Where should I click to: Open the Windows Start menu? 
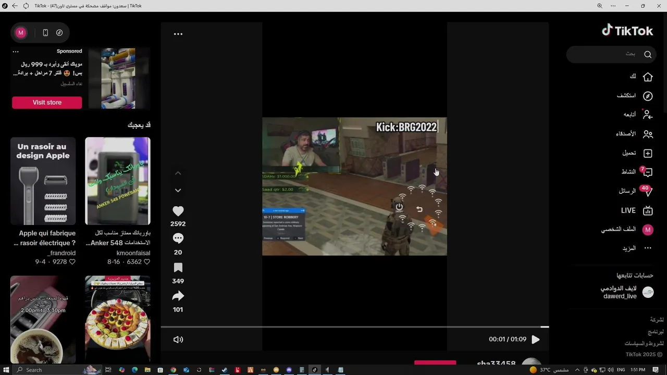pyautogui.click(x=6, y=370)
